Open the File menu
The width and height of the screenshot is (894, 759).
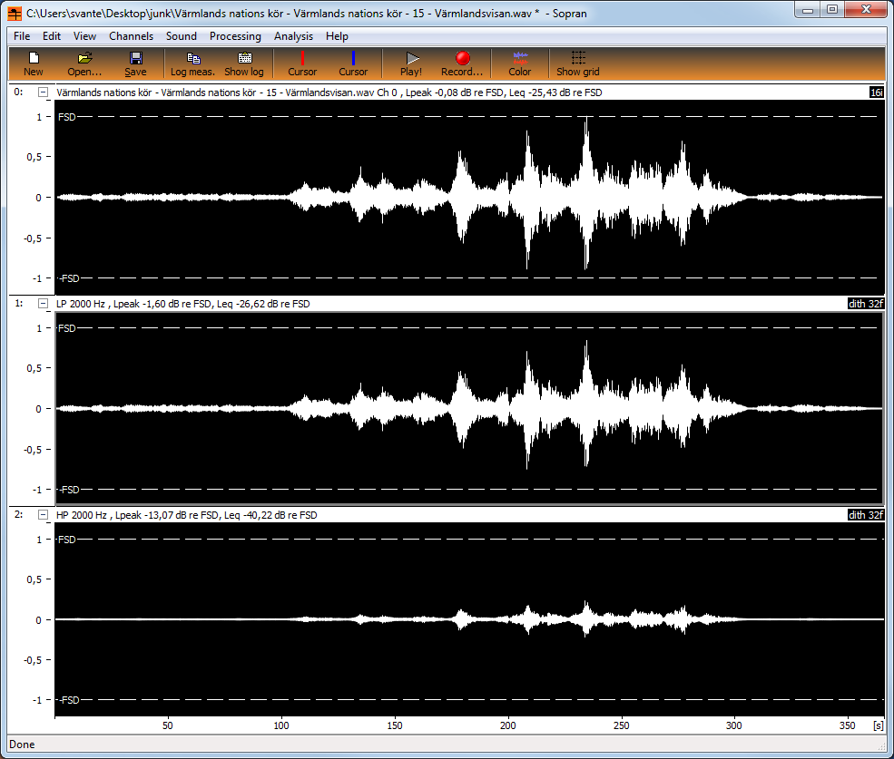pyautogui.click(x=22, y=36)
